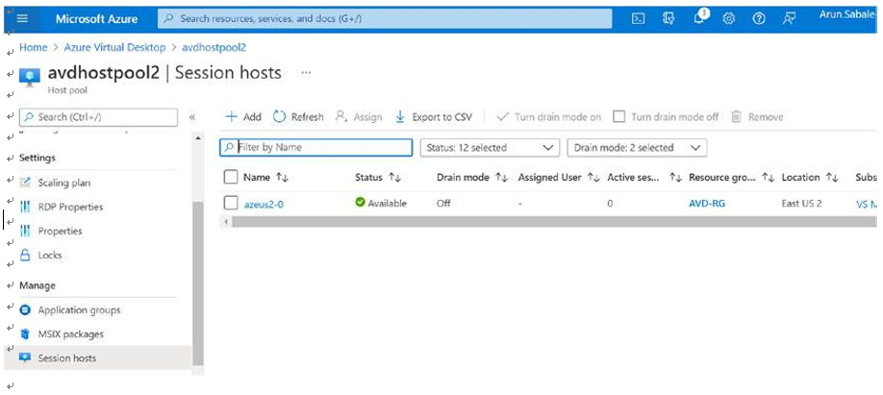
Task: Click the green Available status icon
Action: (x=361, y=203)
